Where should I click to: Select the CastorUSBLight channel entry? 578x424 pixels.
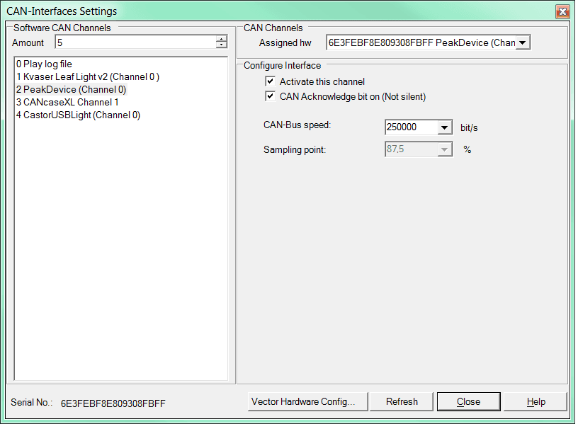pos(71,115)
